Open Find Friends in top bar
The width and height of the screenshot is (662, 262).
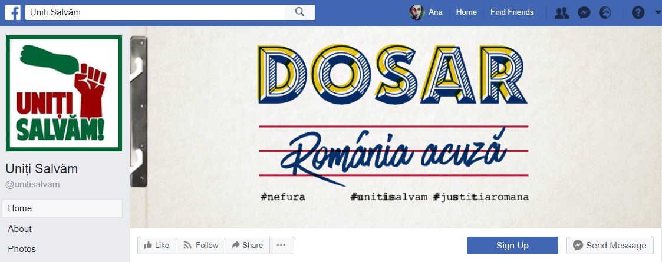click(512, 12)
